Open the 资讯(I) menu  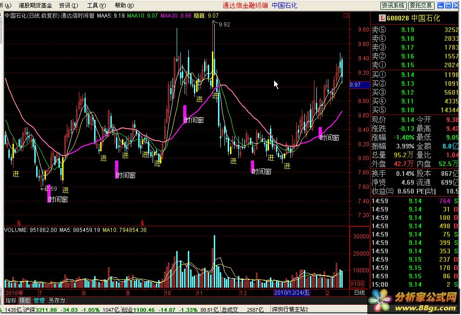(x=69, y=5)
